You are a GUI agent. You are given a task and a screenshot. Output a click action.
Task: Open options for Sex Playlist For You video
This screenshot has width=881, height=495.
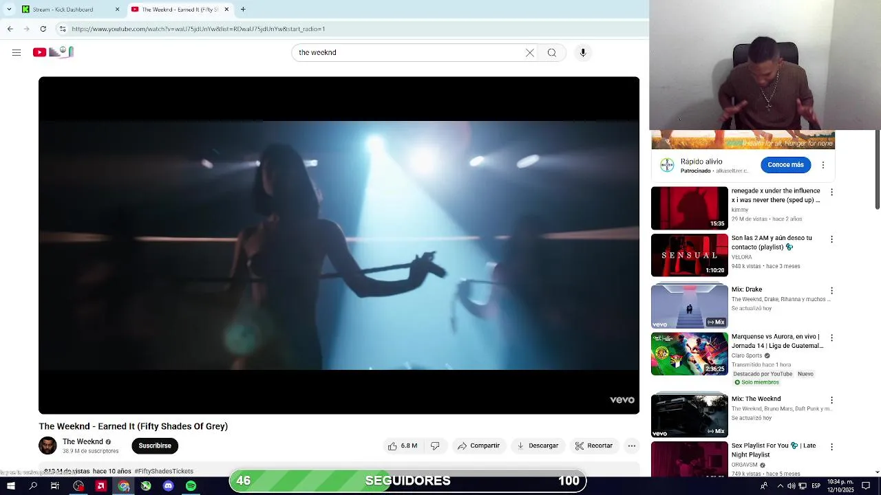831,447
